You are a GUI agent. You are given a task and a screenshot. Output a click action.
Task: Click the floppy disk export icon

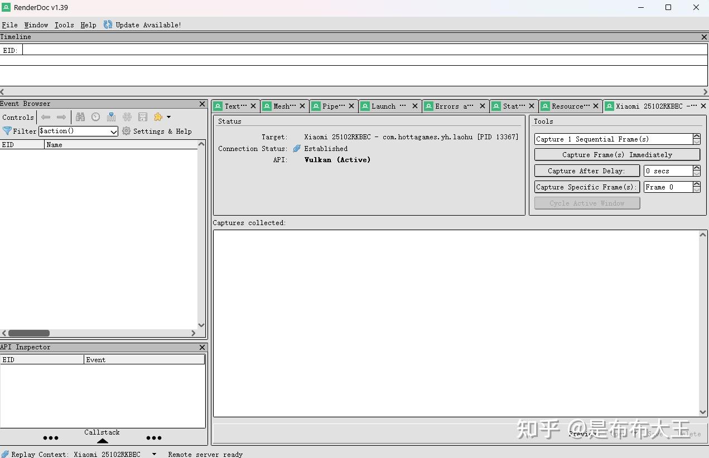[143, 117]
